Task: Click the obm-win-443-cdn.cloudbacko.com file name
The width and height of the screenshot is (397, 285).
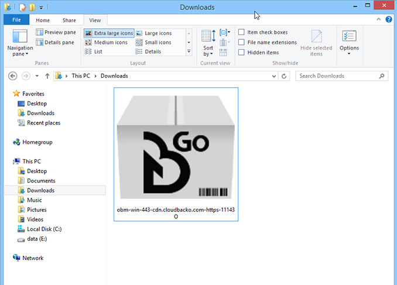Action: 176,213
